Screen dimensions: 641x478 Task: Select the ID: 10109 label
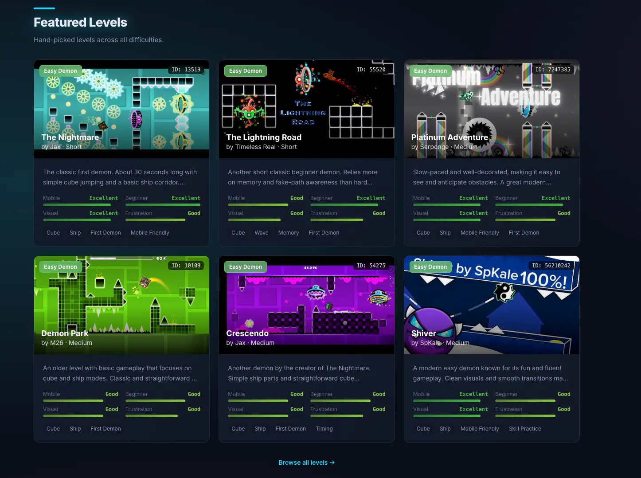pyautogui.click(x=186, y=266)
